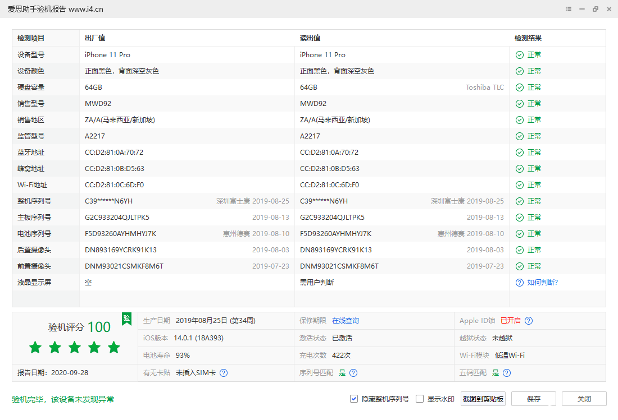The image size is (618, 420).
Task: Select the charge count 422次
Action: (x=342, y=355)
